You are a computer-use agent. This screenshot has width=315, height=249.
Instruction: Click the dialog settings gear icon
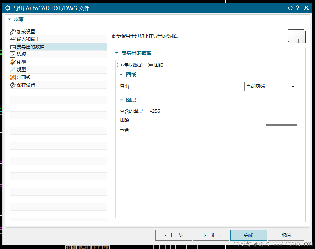7,8
